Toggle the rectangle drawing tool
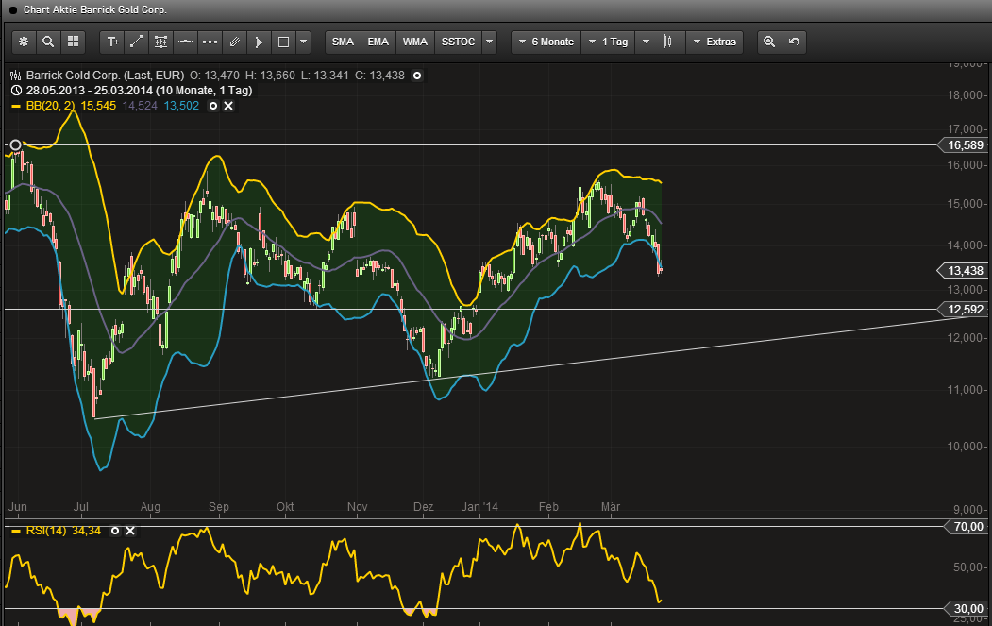 click(x=283, y=42)
